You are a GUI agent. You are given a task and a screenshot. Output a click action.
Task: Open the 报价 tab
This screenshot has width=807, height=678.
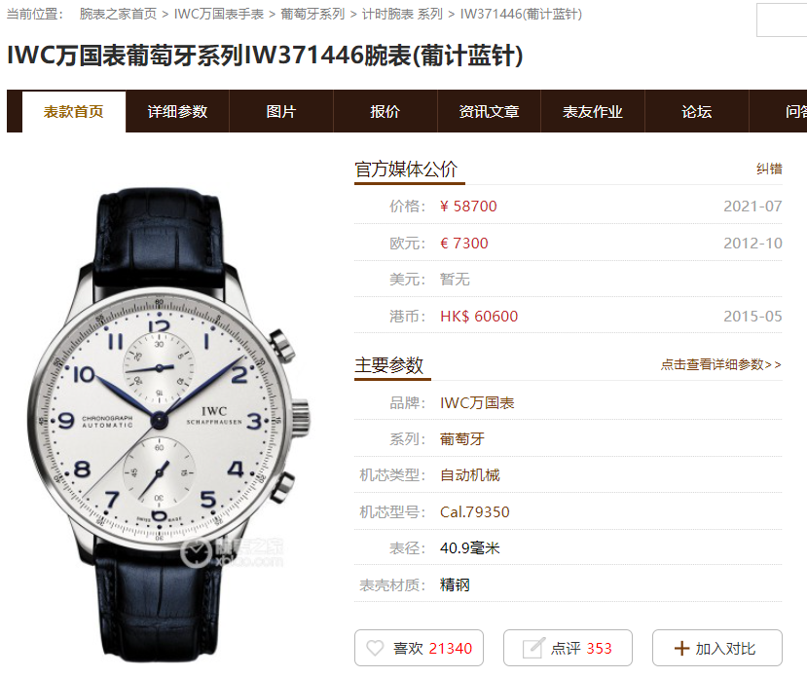tap(385, 111)
